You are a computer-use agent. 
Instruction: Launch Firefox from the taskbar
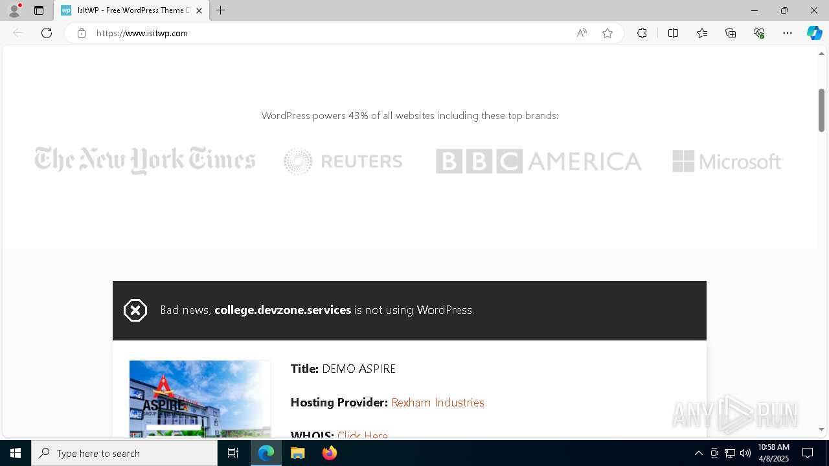pos(329,453)
